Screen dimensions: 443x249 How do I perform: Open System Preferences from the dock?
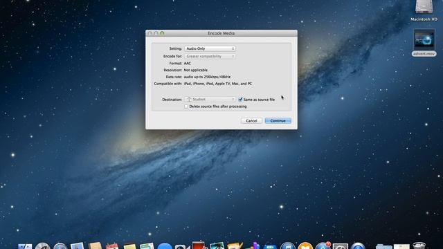pyautogui.click(x=340, y=246)
